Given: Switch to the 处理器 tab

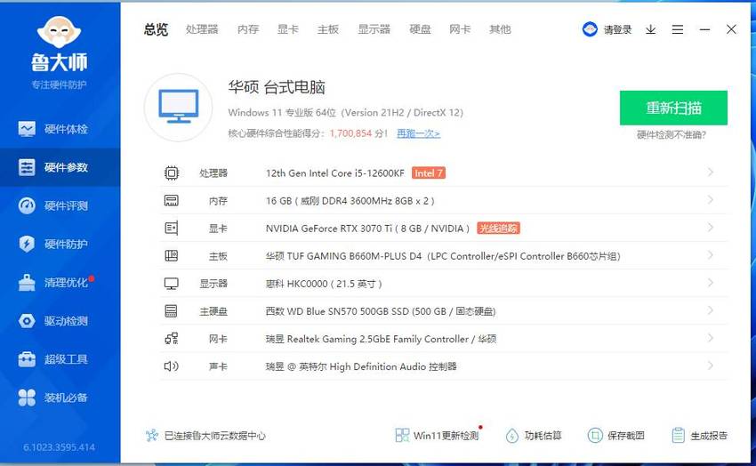Looking at the screenshot, I should click(x=202, y=29).
